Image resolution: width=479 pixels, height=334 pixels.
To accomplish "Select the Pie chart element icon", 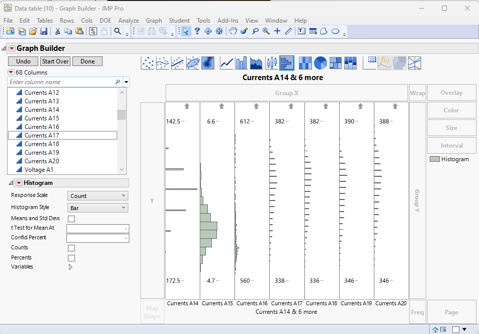I will point(321,63).
